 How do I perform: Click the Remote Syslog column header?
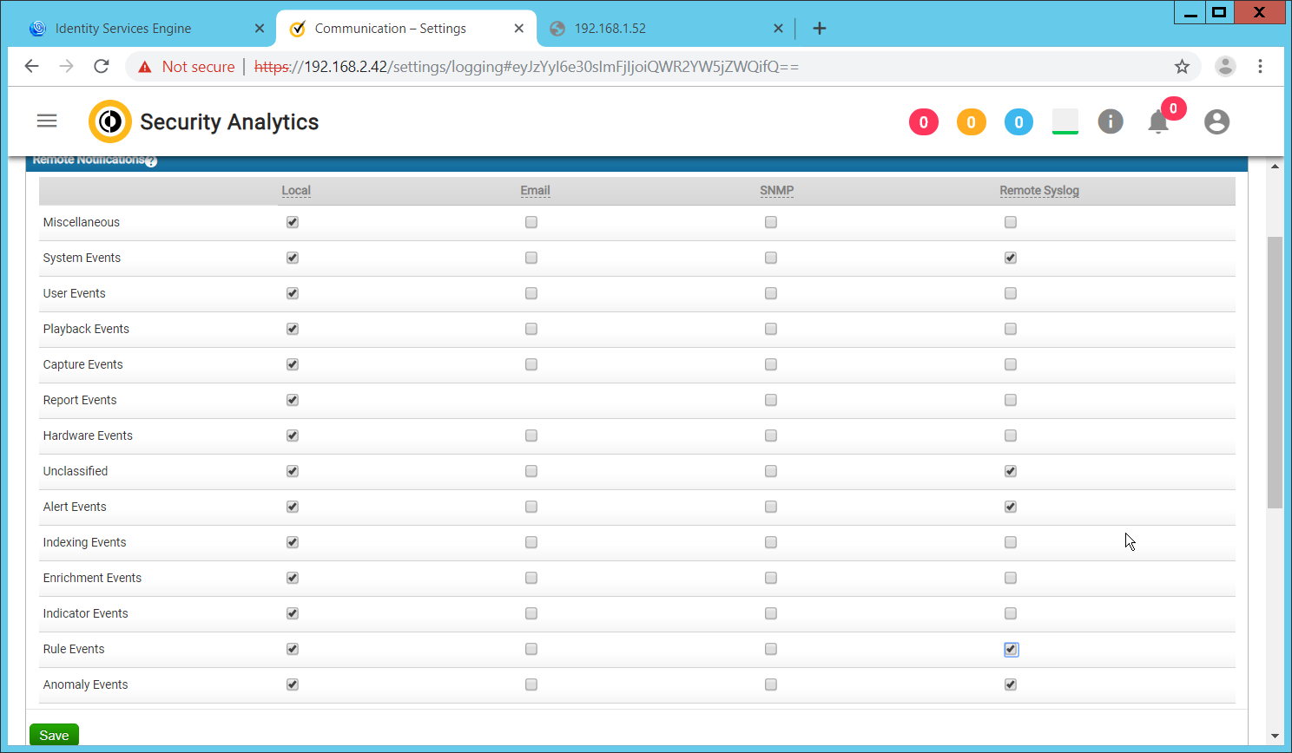(1038, 191)
